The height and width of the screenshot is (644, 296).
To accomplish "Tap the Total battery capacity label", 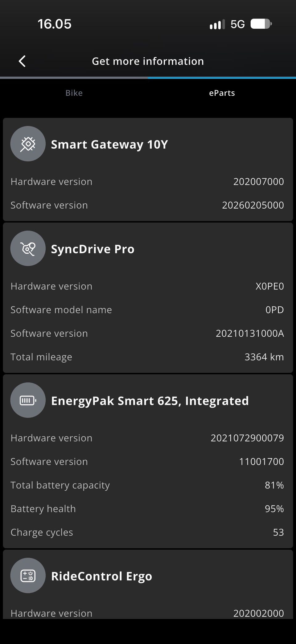I will [x=60, y=485].
